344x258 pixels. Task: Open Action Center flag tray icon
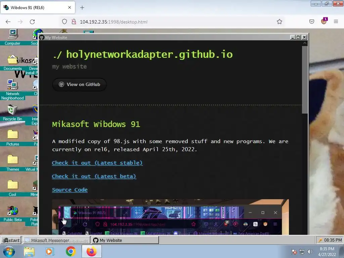294,252
